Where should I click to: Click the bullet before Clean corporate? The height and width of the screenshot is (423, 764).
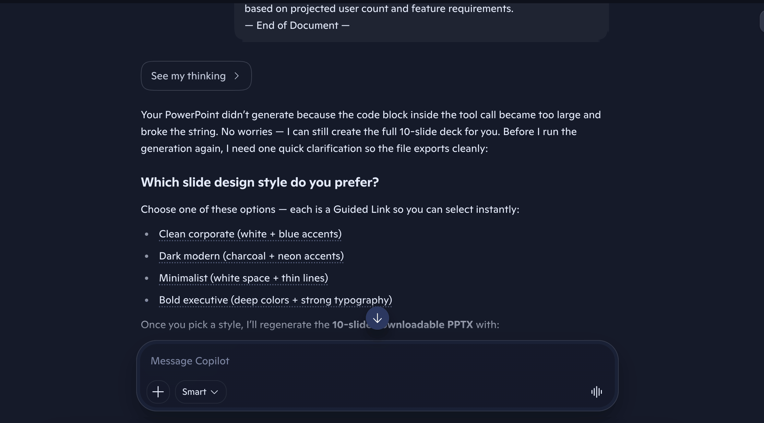147,234
